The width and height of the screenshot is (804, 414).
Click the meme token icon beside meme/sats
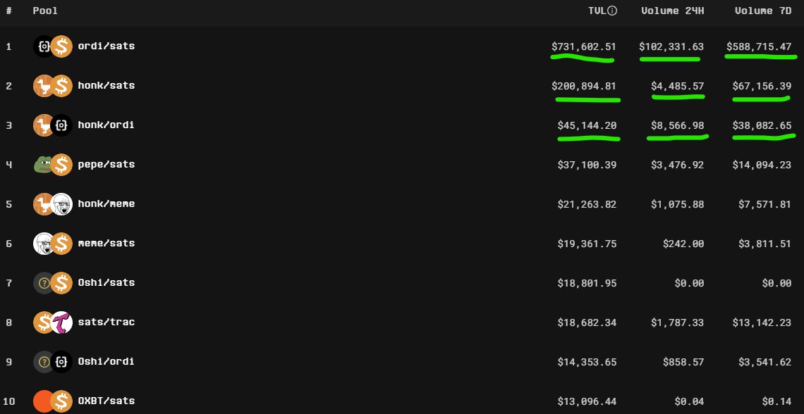coord(44,243)
